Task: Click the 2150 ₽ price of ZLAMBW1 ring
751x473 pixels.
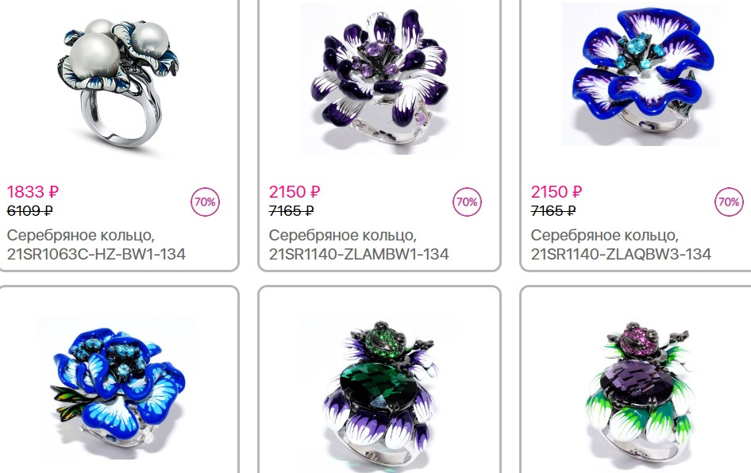Action: [x=294, y=192]
